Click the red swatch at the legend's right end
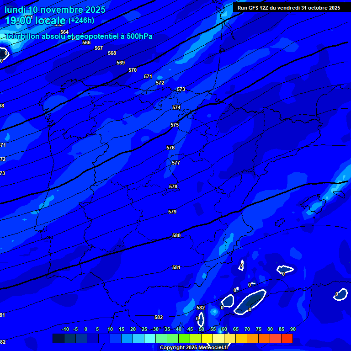 287,339
